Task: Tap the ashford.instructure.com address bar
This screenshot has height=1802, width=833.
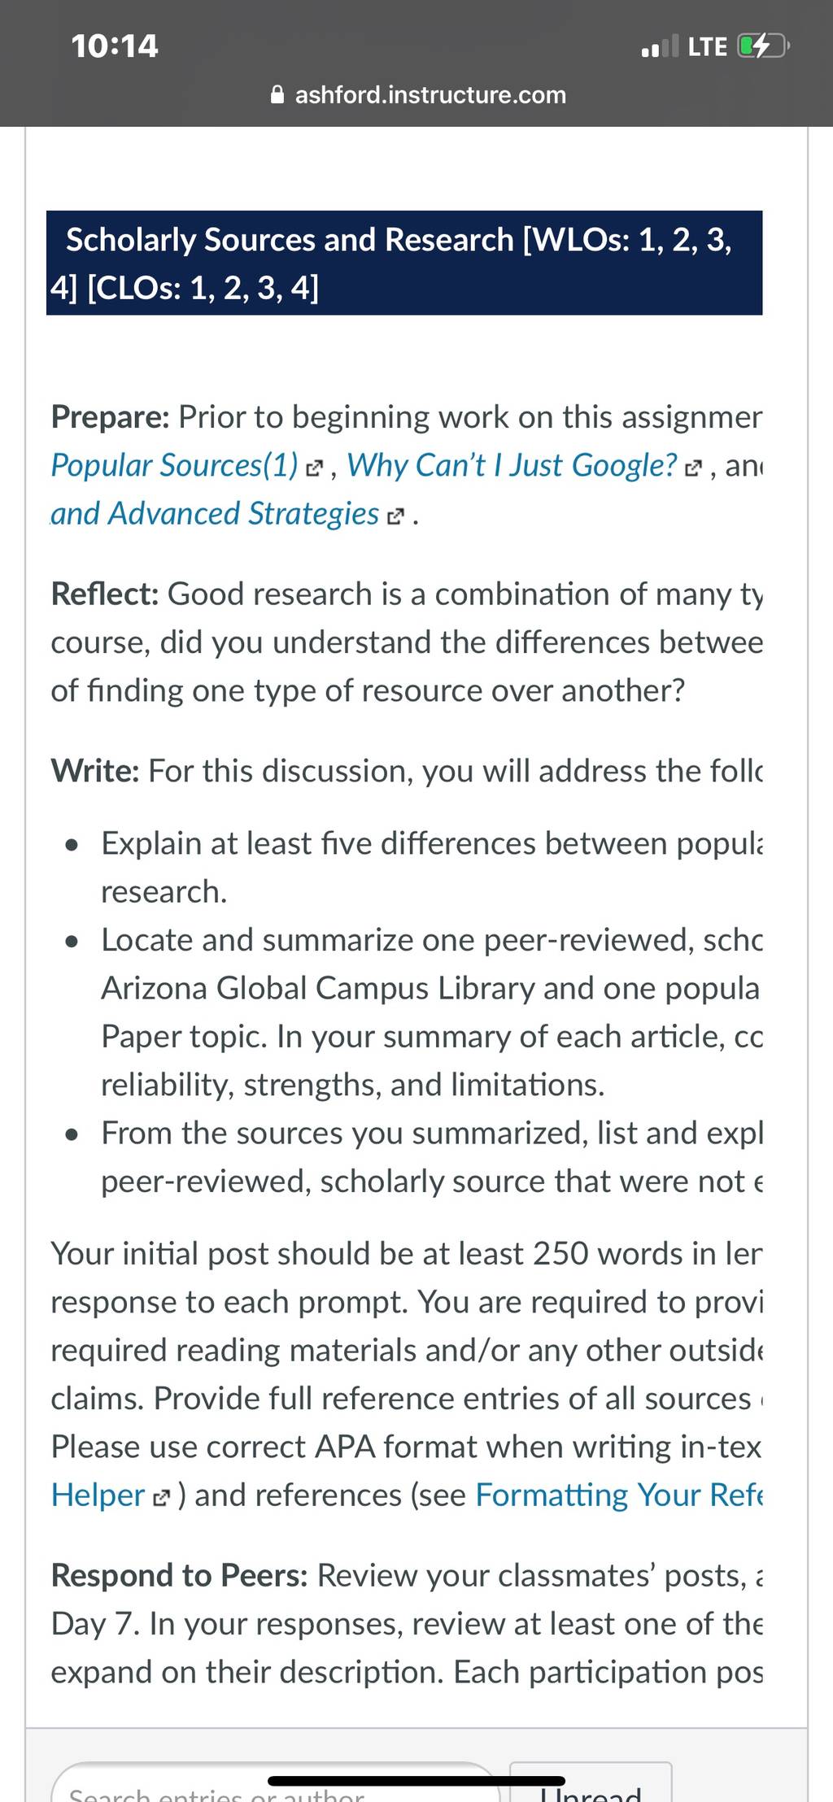Action: point(418,95)
